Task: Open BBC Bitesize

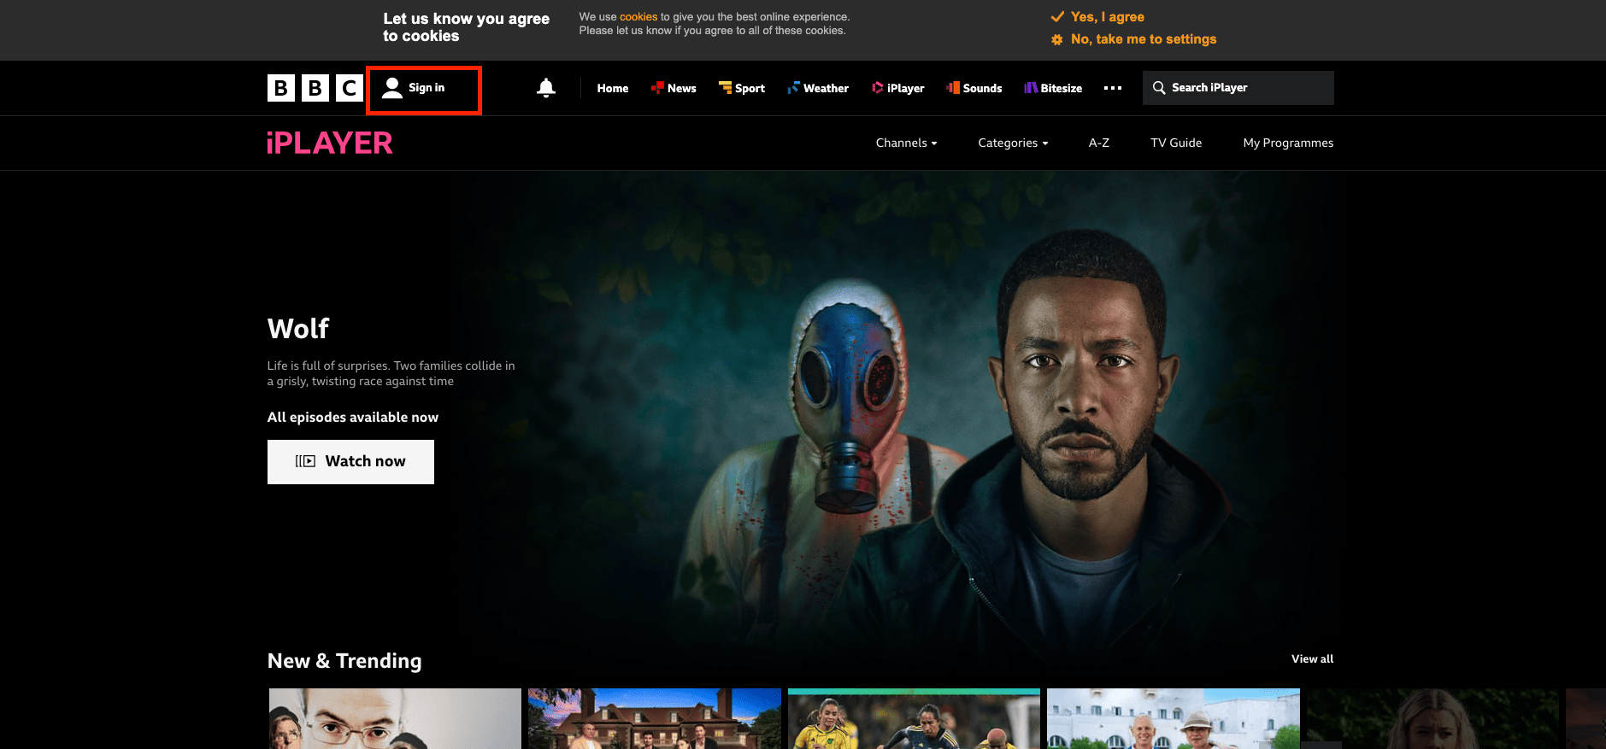Action: (1053, 88)
